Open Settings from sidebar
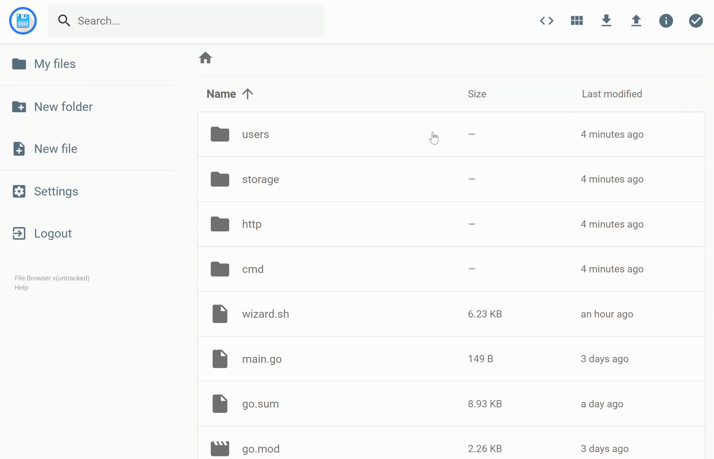The image size is (714, 459). click(x=56, y=191)
